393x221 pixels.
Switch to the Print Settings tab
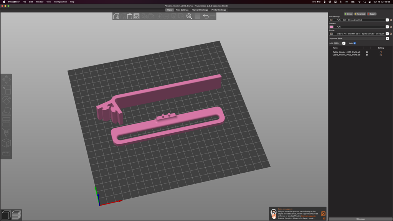pos(181,10)
